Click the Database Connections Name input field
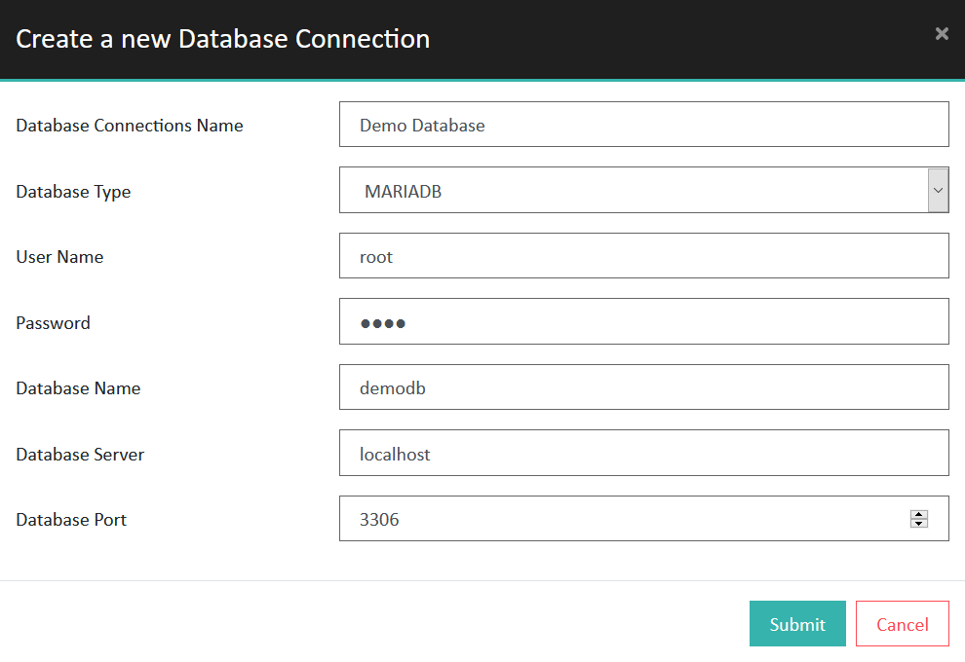Image resolution: width=965 pixels, height=662 pixels. coord(643,125)
